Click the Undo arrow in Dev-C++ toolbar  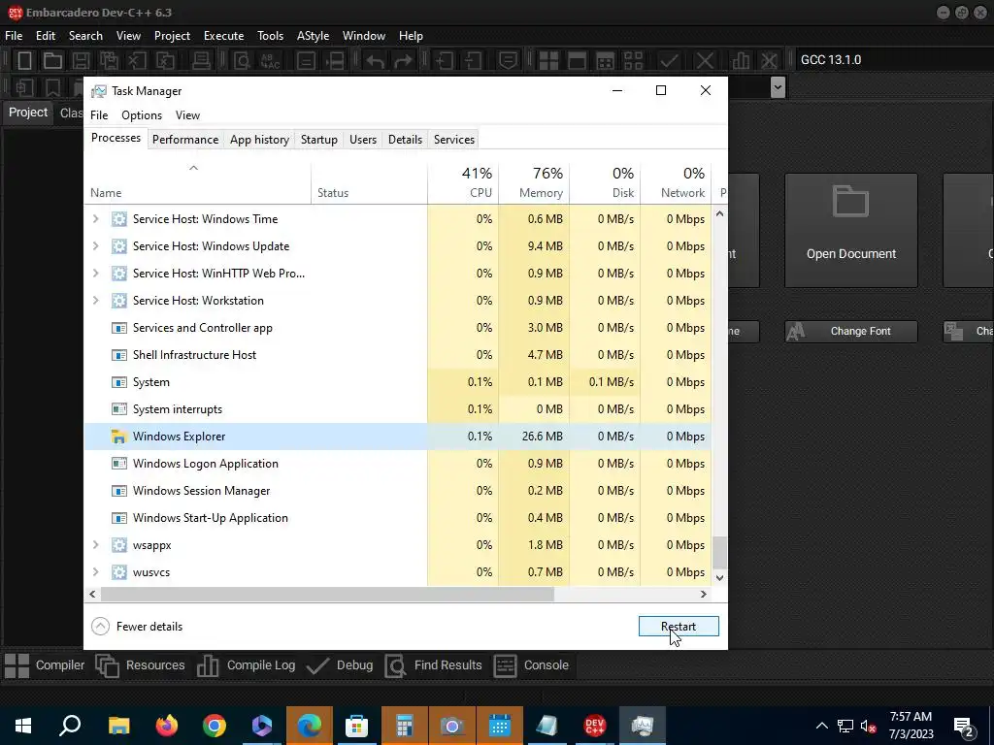375,60
